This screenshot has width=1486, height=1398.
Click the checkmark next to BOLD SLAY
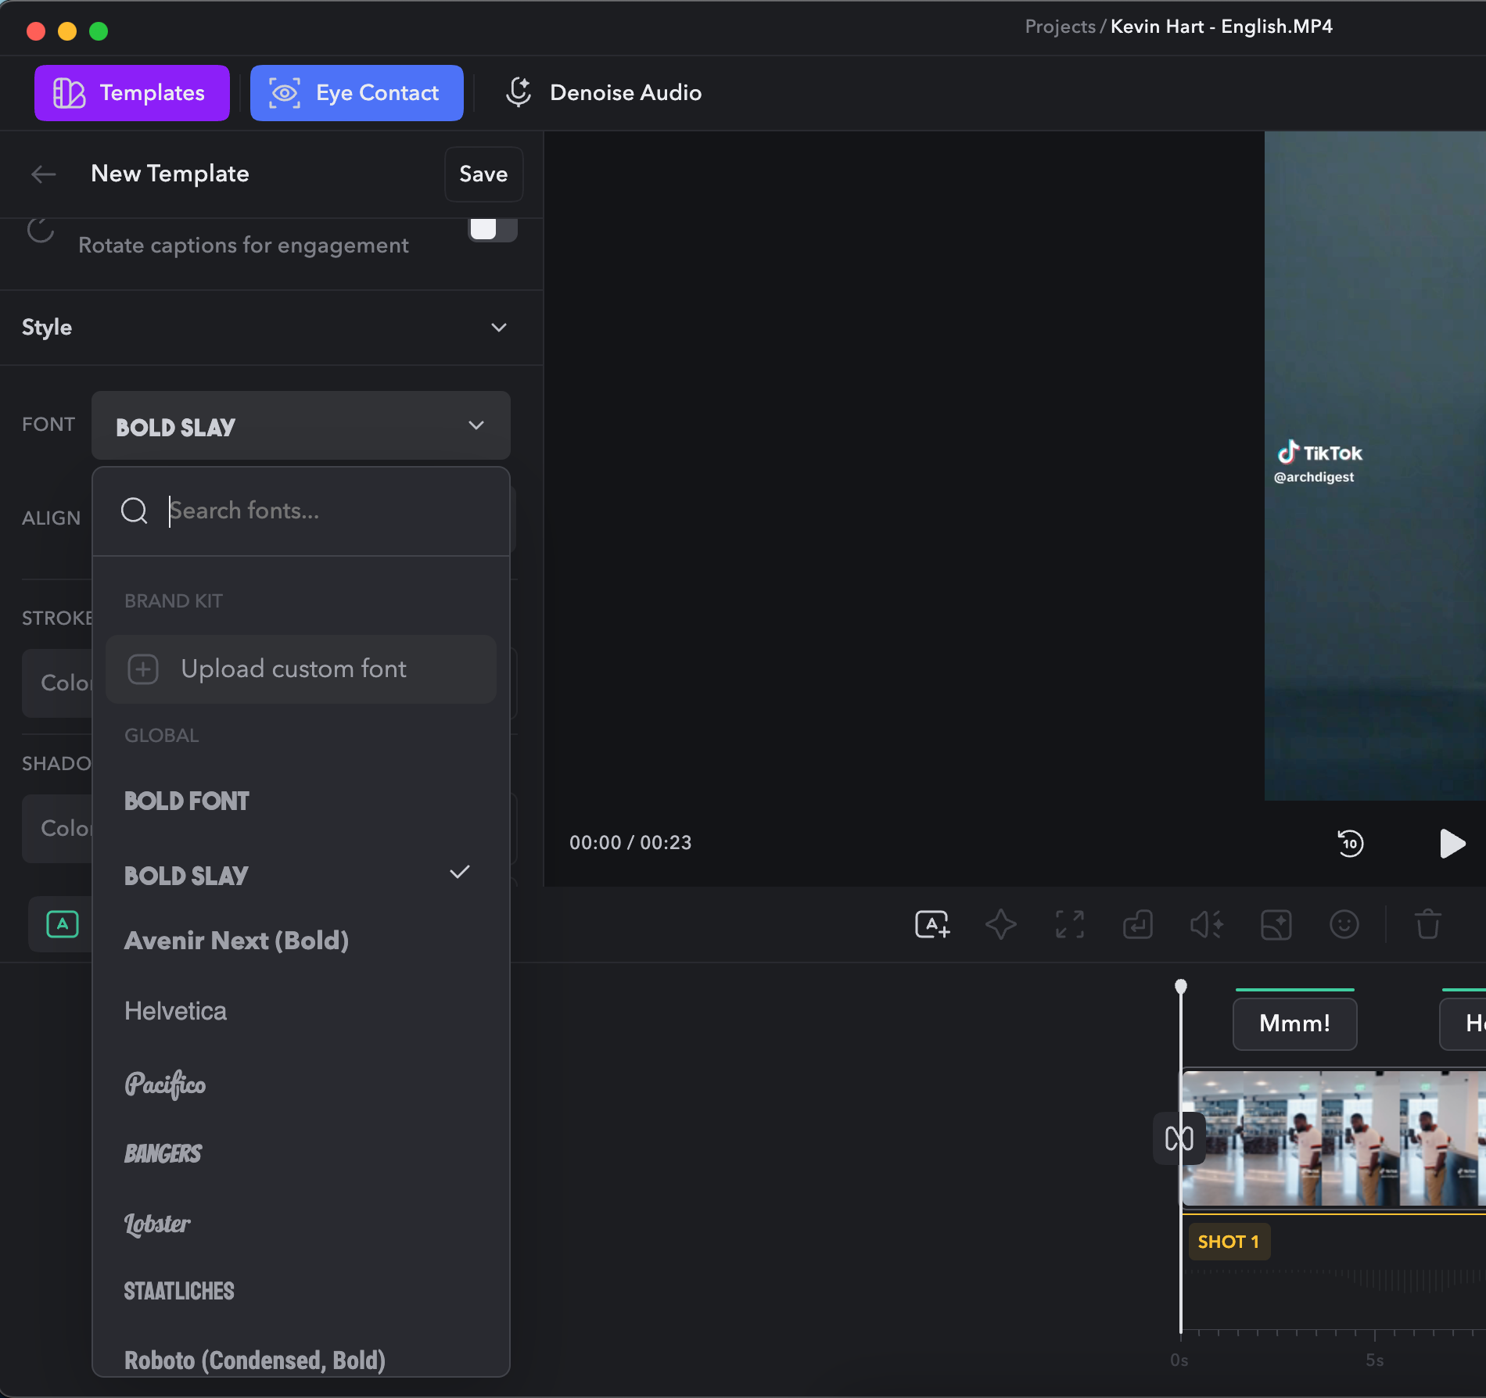[x=460, y=872]
